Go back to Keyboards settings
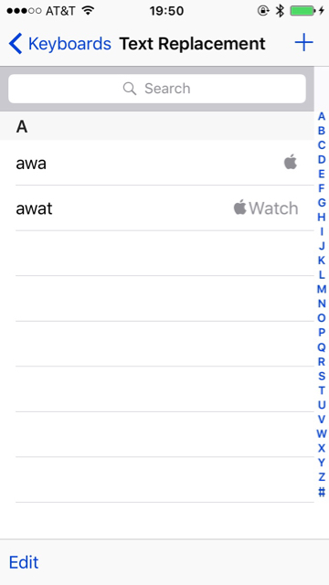The height and width of the screenshot is (585, 329). click(60, 44)
